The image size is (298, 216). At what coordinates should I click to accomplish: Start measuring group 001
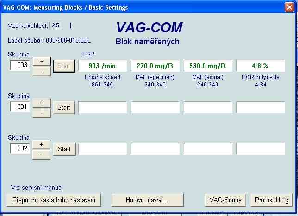click(64, 107)
